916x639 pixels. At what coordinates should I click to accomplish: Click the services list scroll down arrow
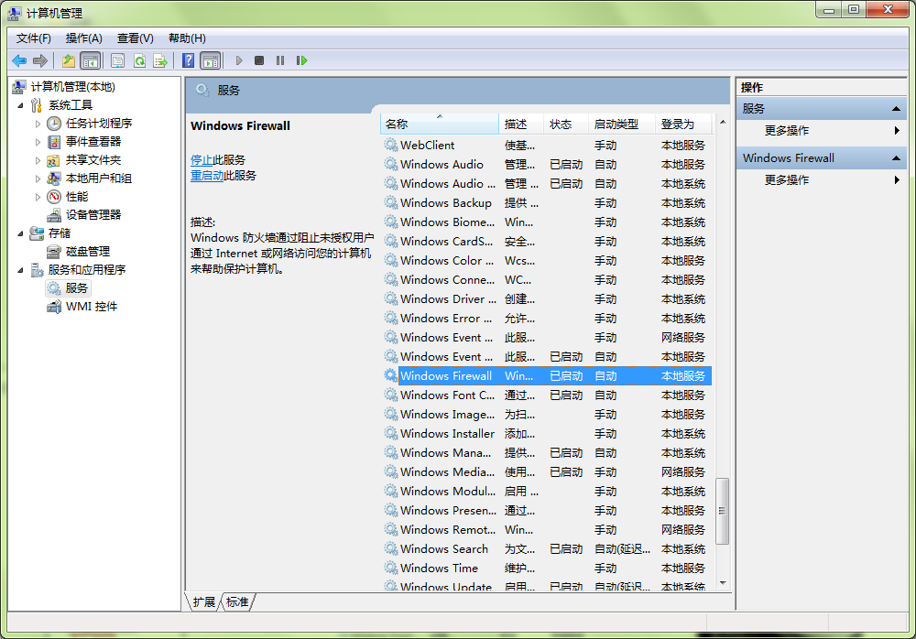(723, 583)
